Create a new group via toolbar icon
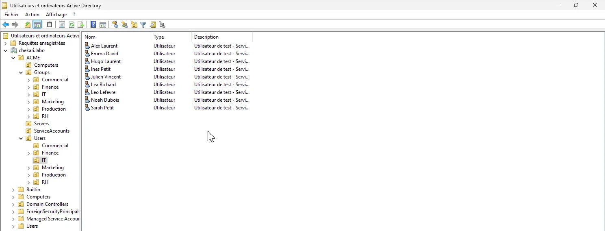The height and width of the screenshot is (231, 605). pos(125,25)
